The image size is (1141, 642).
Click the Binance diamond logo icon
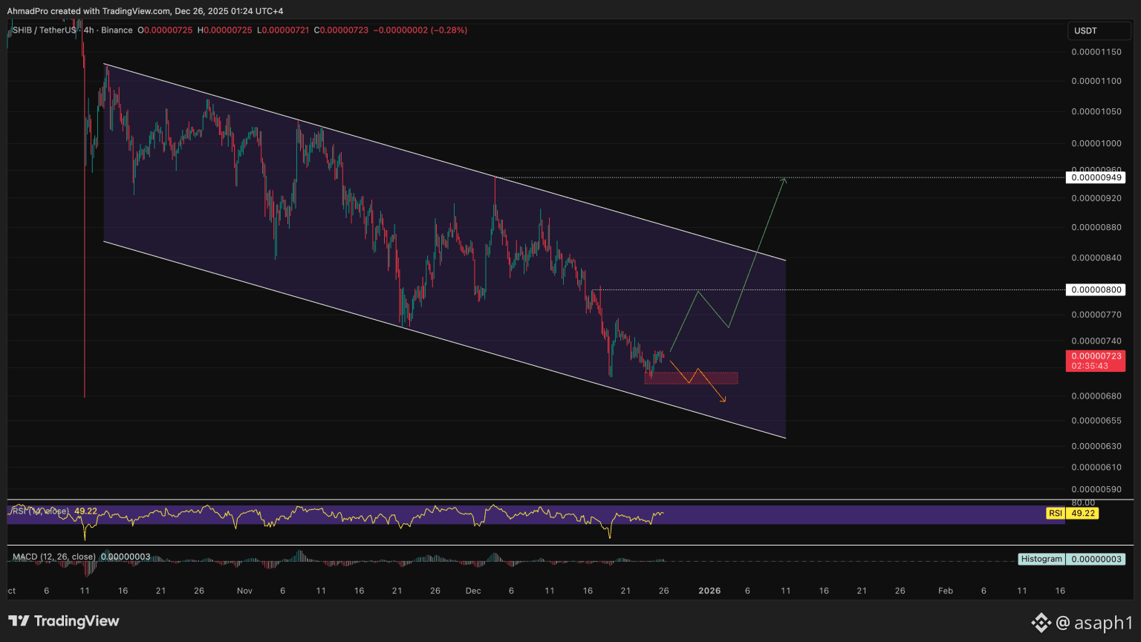coord(1041,622)
